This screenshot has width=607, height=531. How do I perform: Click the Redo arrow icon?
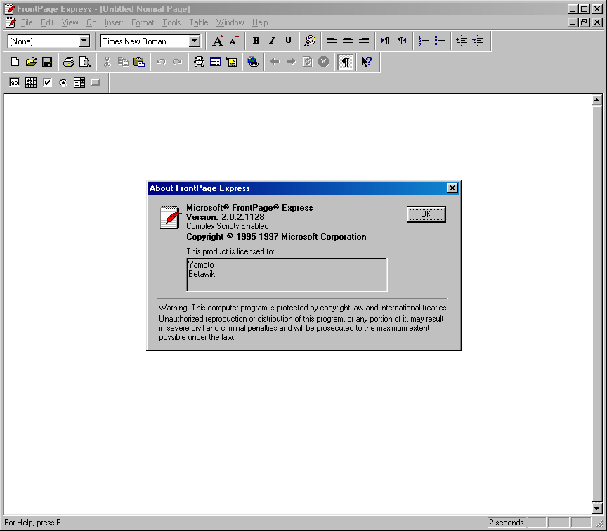click(177, 62)
